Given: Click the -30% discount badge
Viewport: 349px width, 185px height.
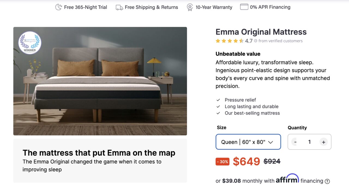Looking at the screenshot, I should pos(222,161).
